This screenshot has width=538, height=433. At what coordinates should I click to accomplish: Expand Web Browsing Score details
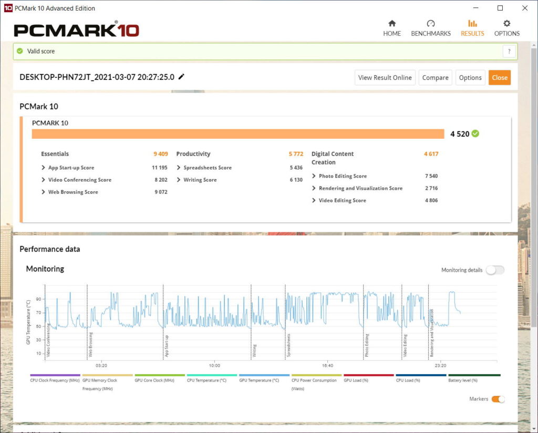point(43,192)
